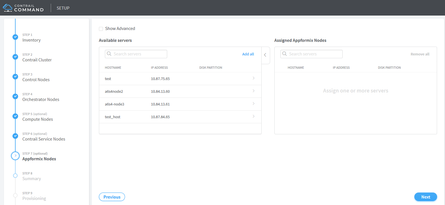Select hostname a6s4-node3

point(115,104)
